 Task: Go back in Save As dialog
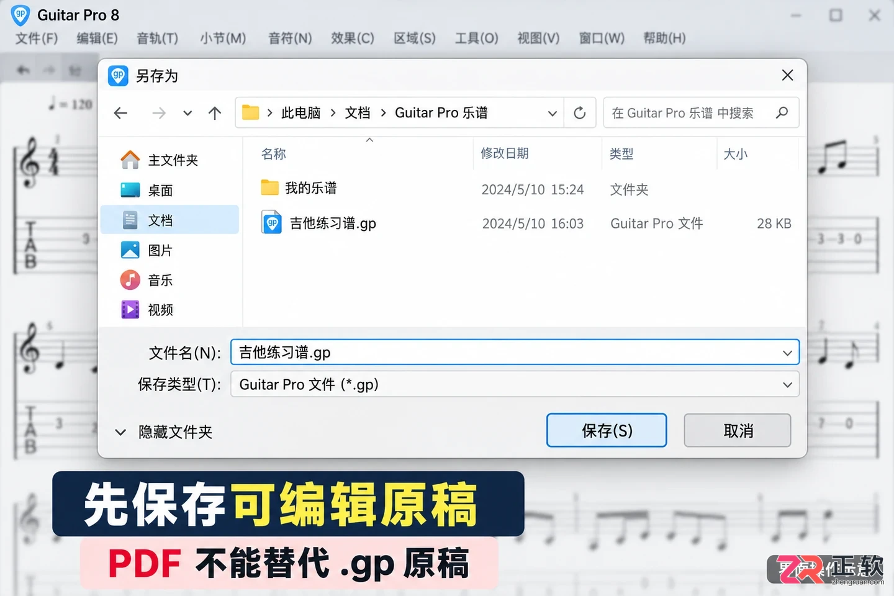point(121,113)
